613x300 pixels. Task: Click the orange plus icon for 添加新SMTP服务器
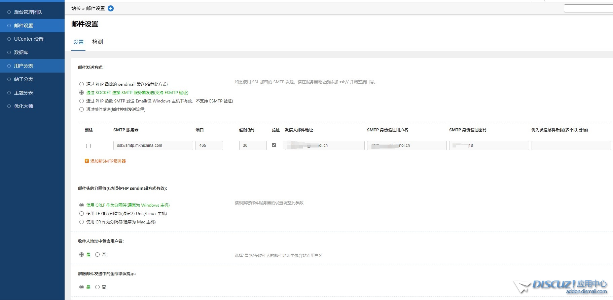click(x=87, y=161)
